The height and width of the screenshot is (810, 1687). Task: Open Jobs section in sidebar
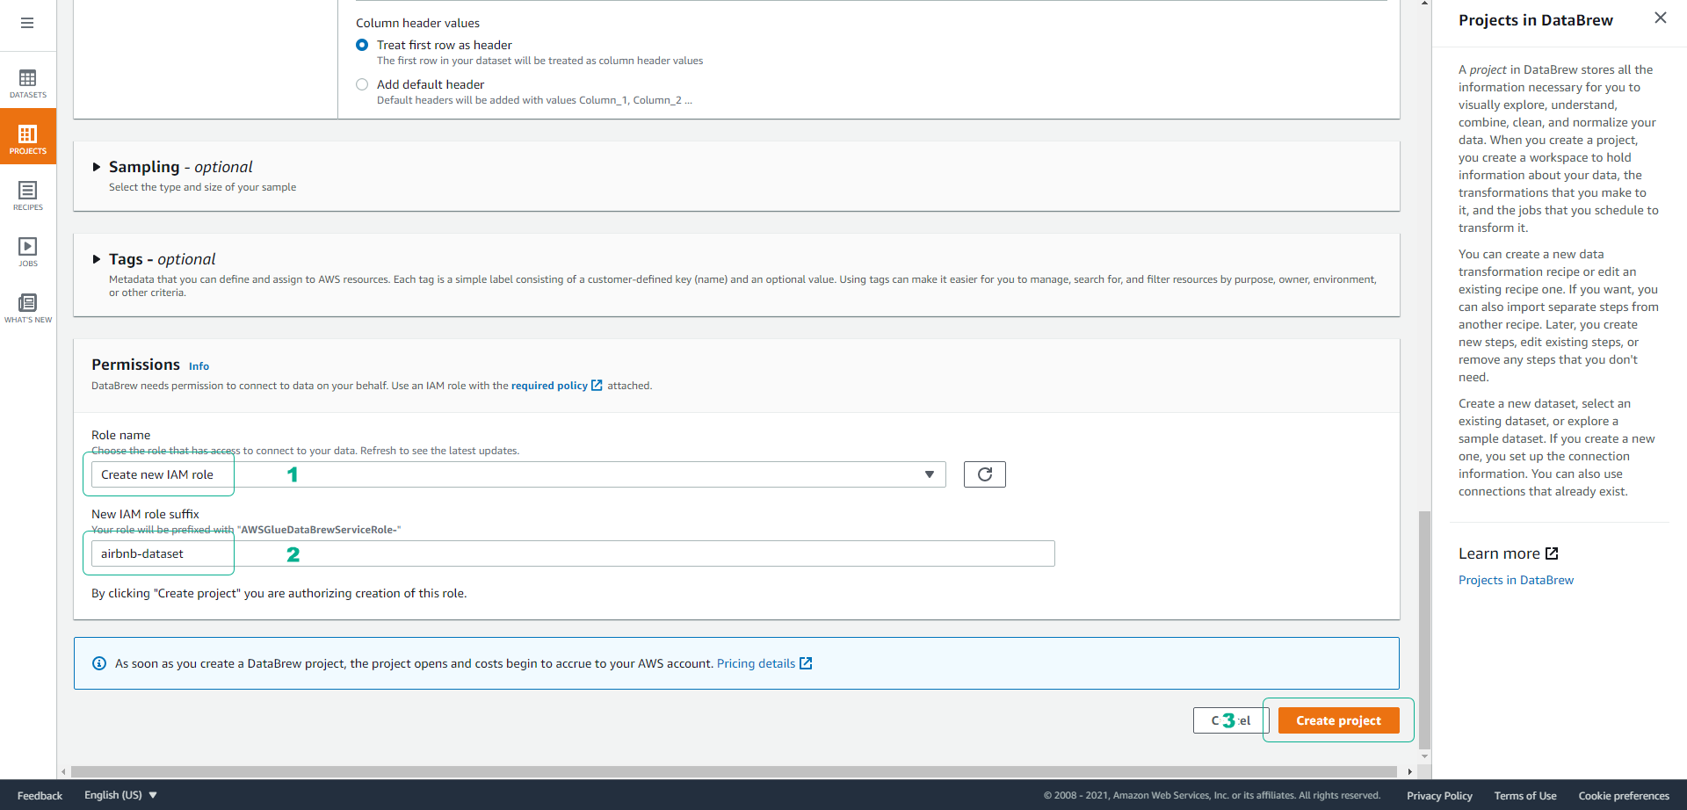28,252
